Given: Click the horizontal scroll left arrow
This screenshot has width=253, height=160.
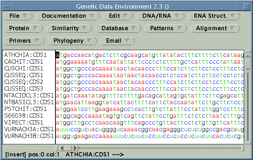Looking at the screenshot, I should point(62,148).
